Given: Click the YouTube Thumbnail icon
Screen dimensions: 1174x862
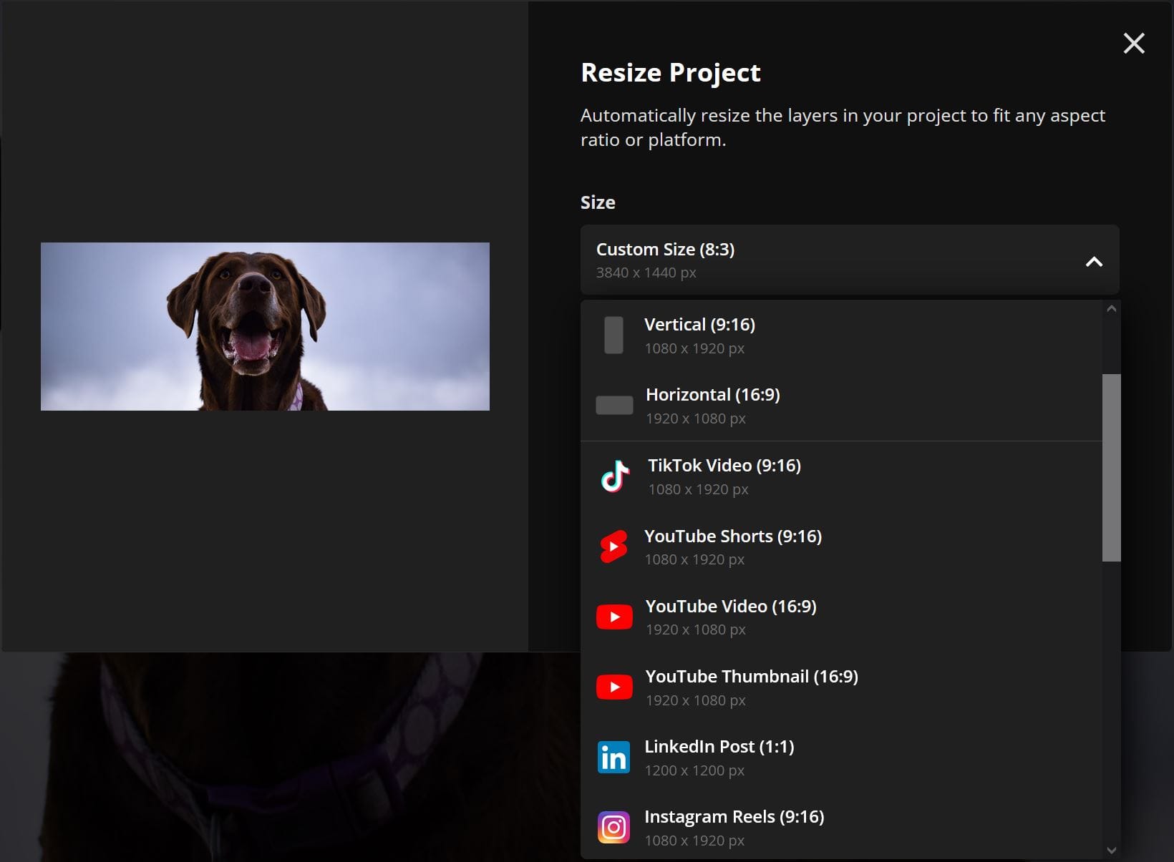Looking at the screenshot, I should point(614,686).
